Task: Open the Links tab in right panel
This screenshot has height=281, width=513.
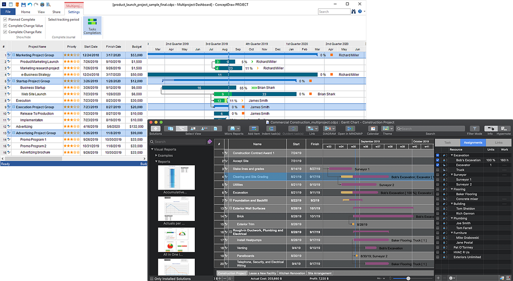Action: (499, 143)
